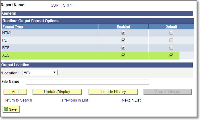200x120 pixels.
Task: Click the floppy disk Save icon
Action: [6, 109]
